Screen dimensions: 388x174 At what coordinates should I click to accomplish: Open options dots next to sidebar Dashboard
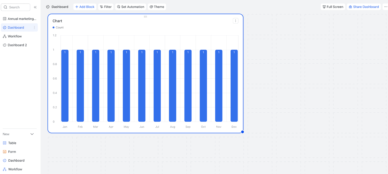pyautogui.click(x=34, y=27)
